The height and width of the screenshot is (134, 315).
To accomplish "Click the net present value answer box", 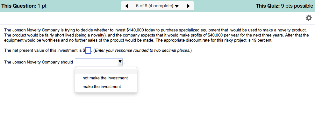I will pyautogui.click(x=88, y=50).
